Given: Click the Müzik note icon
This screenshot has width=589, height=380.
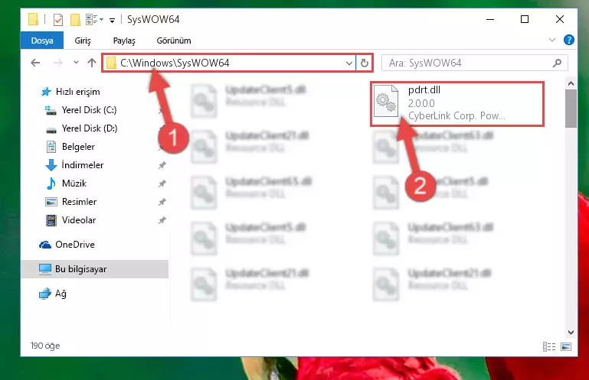Looking at the screenshot, I should (51, 184).
